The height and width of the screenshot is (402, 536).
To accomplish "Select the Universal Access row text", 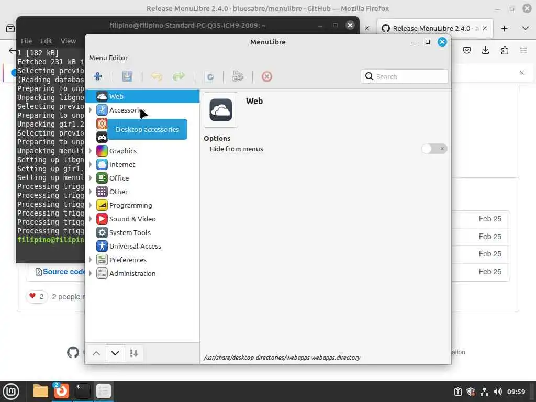I will pyautogui.click(x=135, y=246).
